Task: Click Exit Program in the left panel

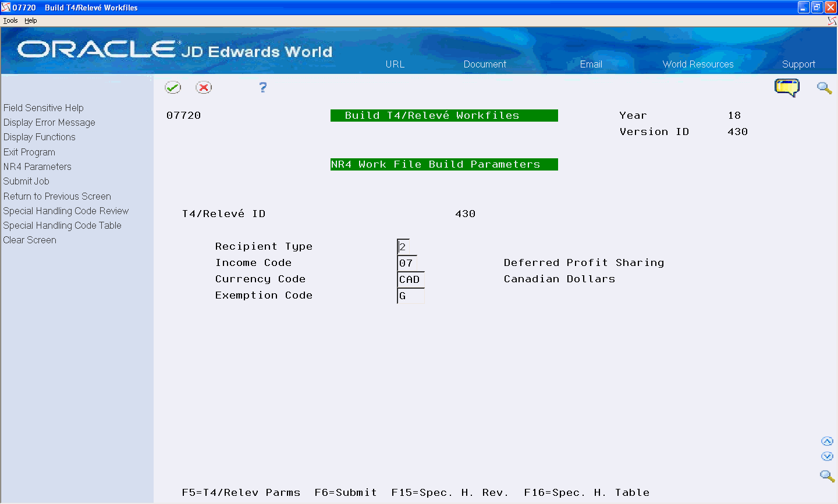Action: coord(29,152)
